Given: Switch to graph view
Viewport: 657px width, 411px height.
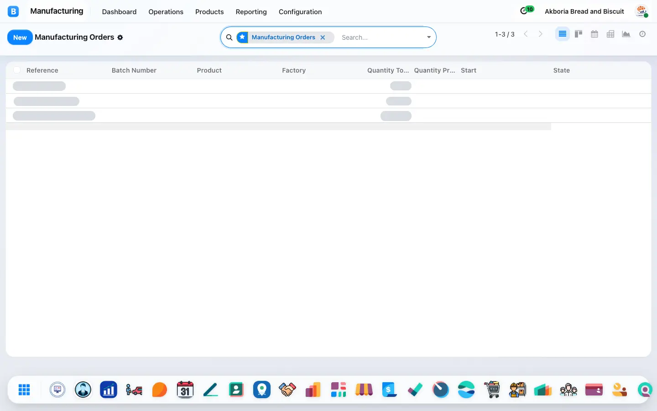Looking at the screenshot, I should pyautogui.click(x=626, y=34).
